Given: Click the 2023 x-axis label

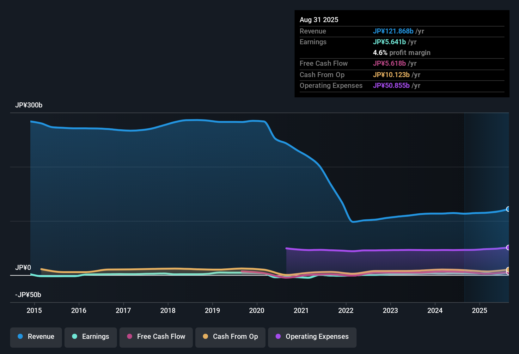Looking at the screenshot, I should (390, 310).
